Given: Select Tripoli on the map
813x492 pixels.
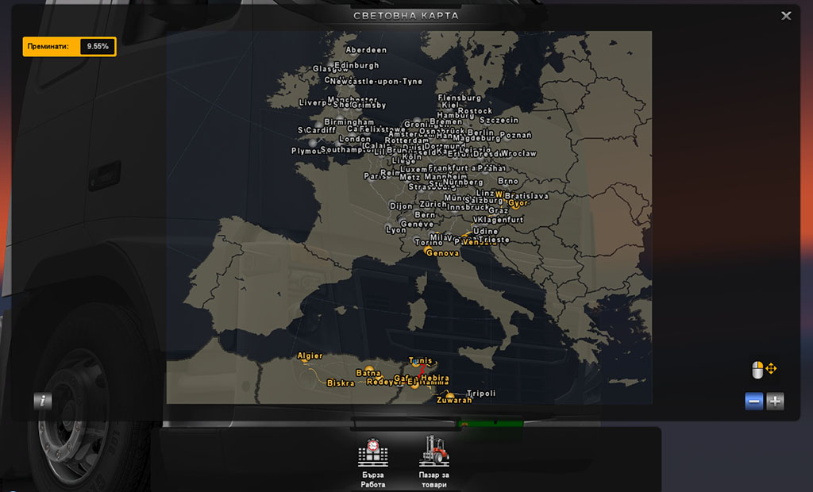Looking at the screenshot, I should point(481,394).
